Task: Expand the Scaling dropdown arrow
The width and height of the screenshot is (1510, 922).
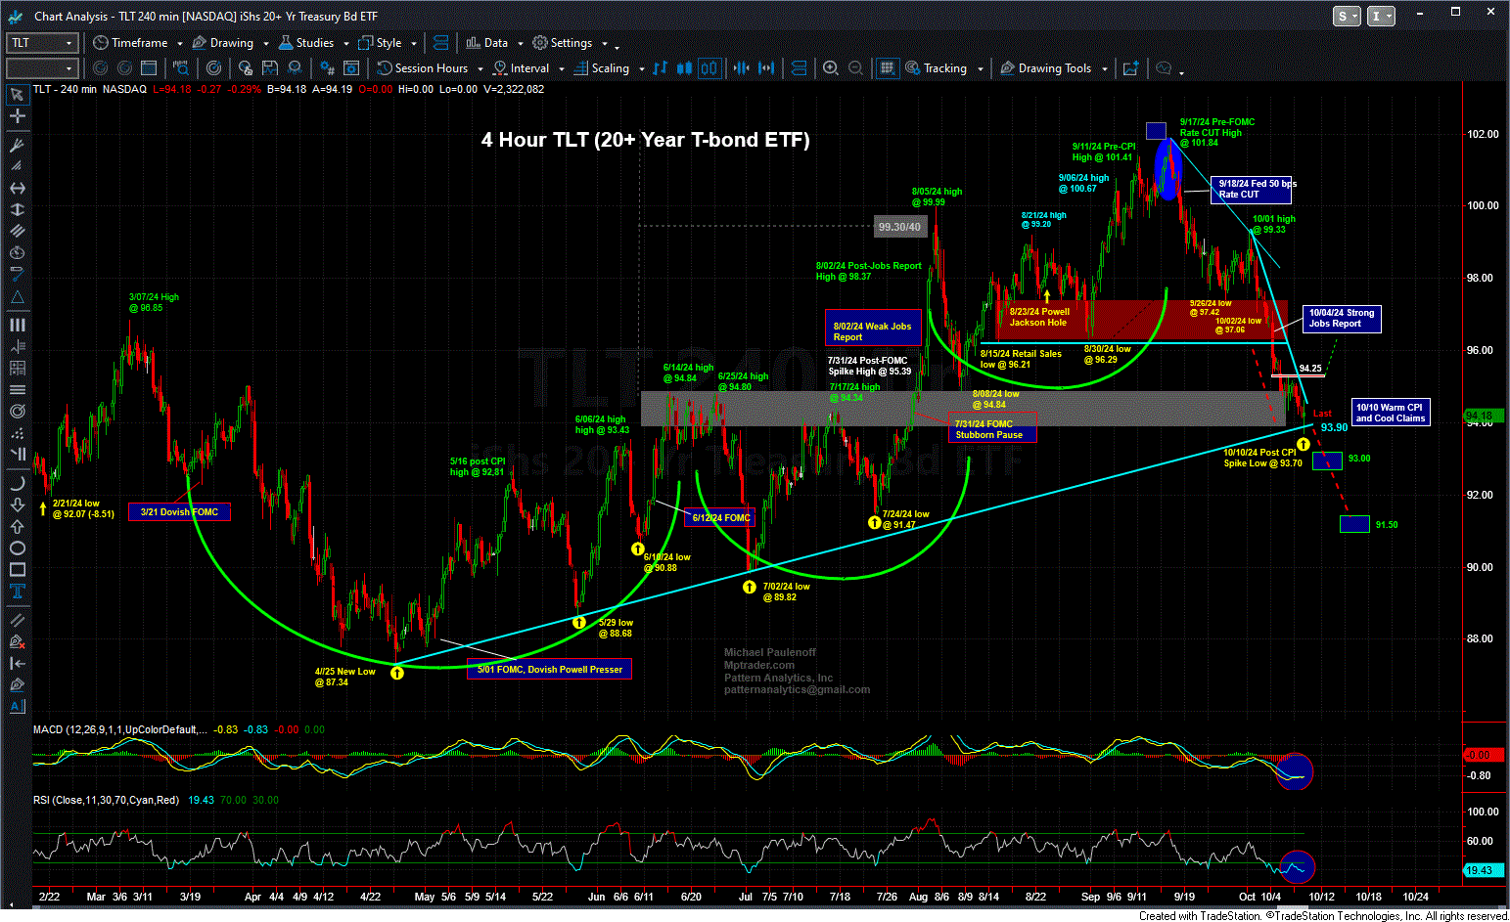Action: pyautogui.click(x=641, y=68)
